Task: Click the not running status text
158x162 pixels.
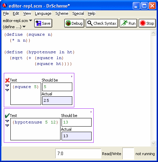Action: pos(145,154)
